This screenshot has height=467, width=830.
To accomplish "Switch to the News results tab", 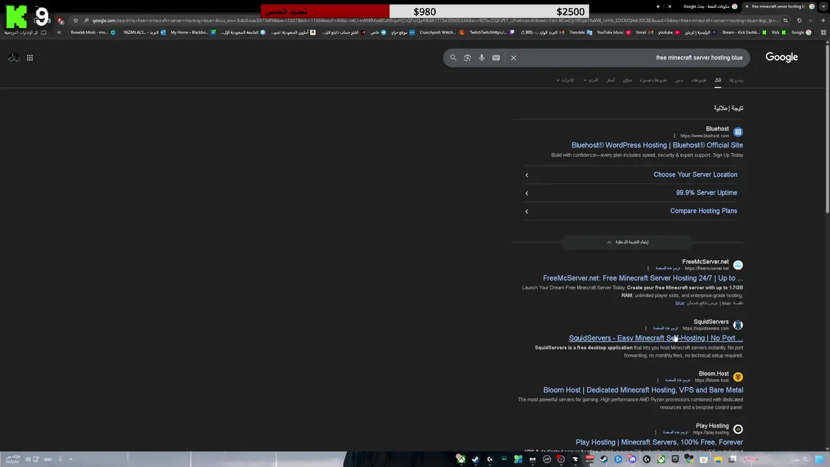I will [x=610, y=80].
